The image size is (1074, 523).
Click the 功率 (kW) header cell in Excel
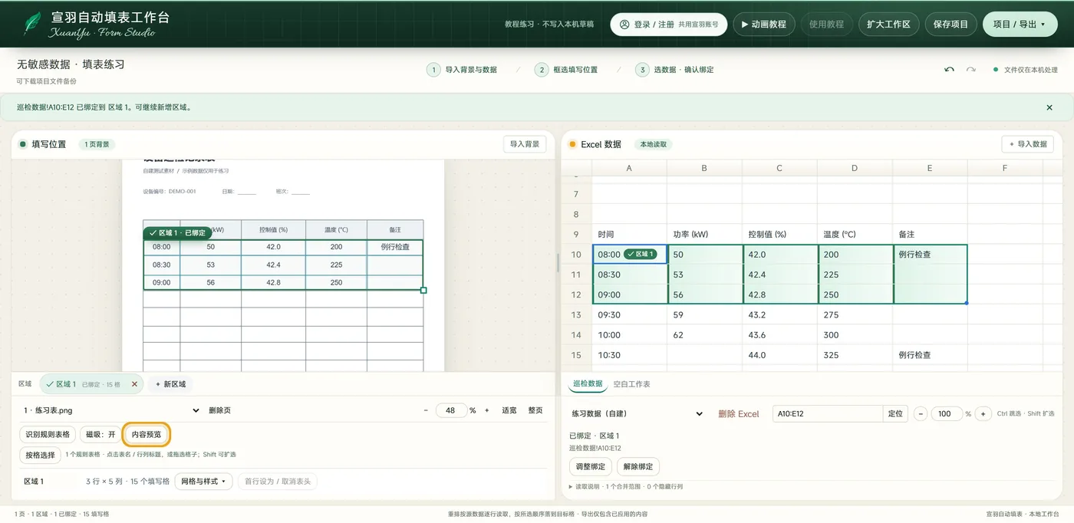[704, 234]
